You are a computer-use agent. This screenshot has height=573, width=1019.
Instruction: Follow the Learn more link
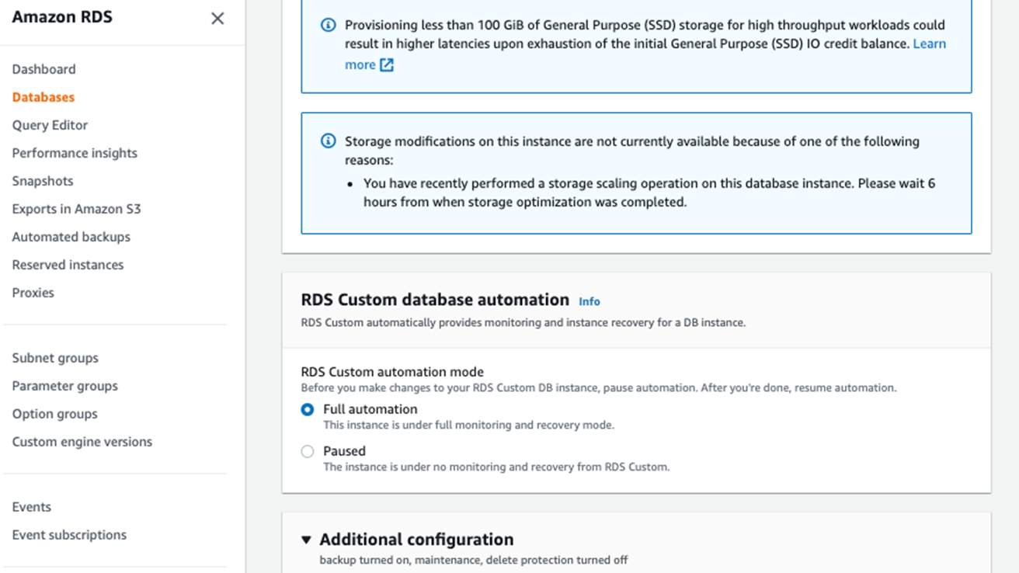pyautogui.click(x=929, y=44)
